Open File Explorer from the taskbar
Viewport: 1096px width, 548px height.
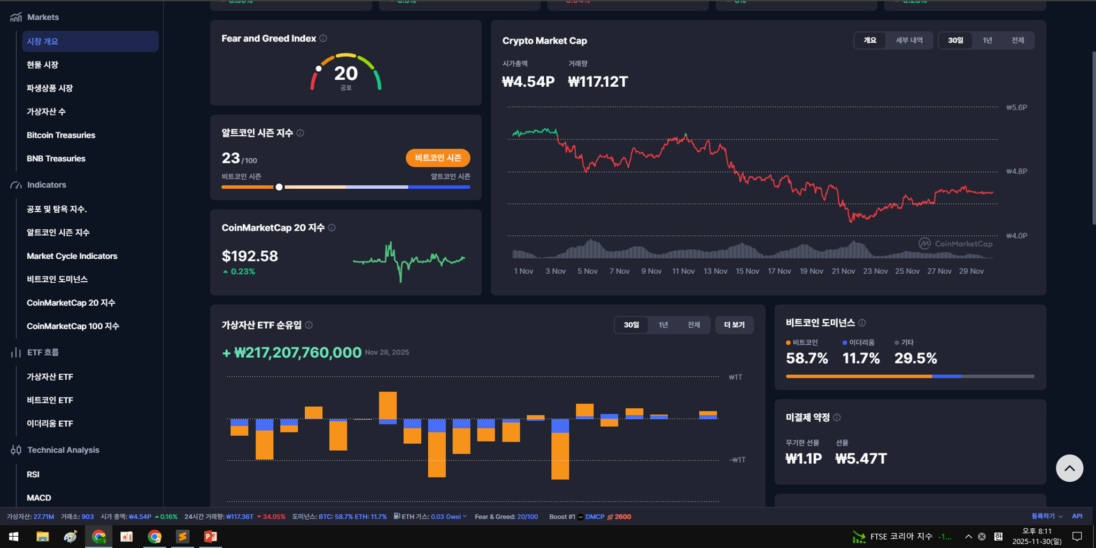point(43,536)
